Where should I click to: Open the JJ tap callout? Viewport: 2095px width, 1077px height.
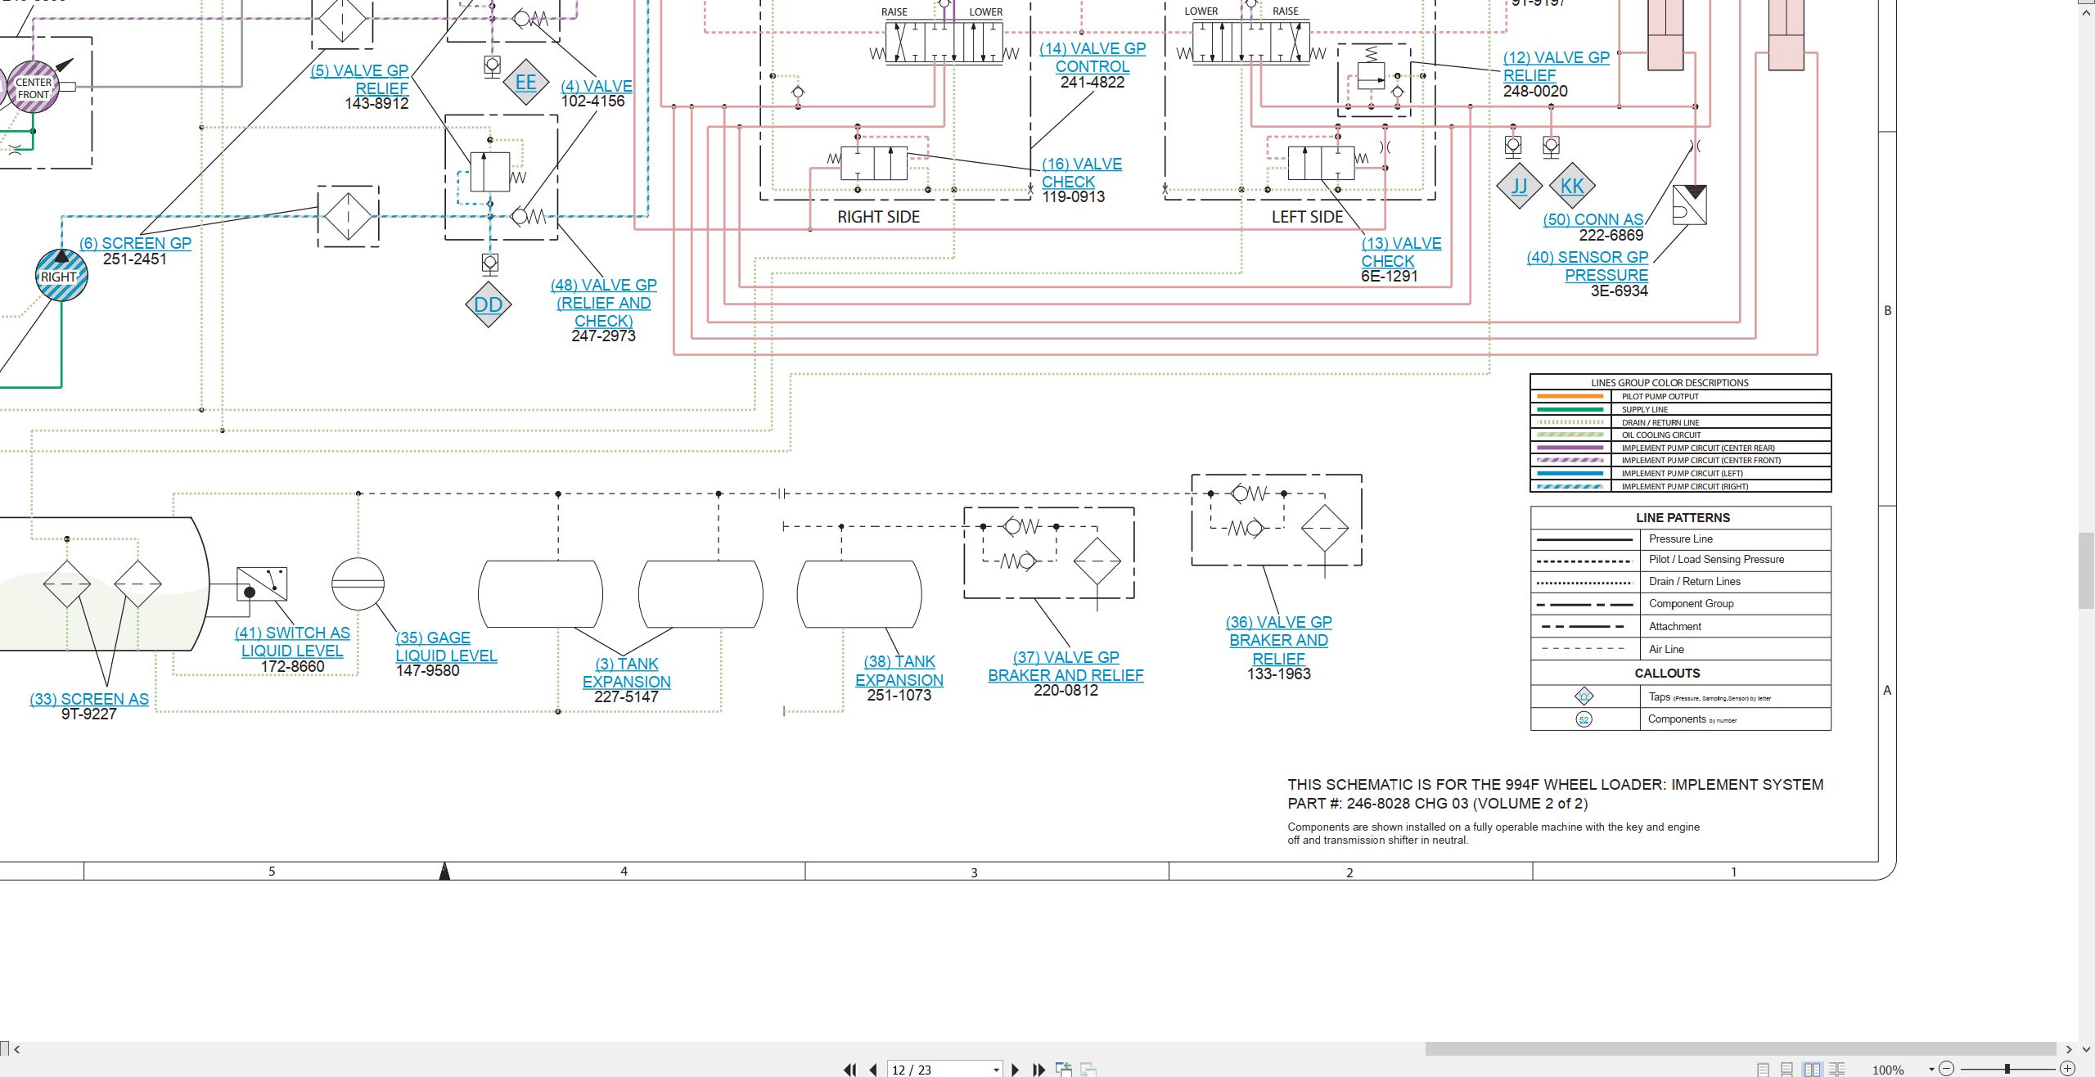1519,186
